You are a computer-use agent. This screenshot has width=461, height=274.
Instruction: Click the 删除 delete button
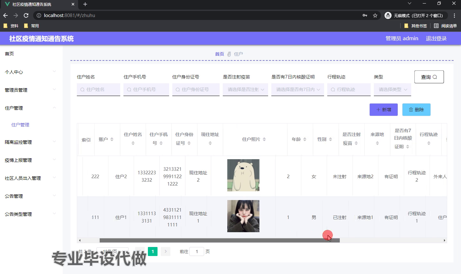click(x=416, y=110)
